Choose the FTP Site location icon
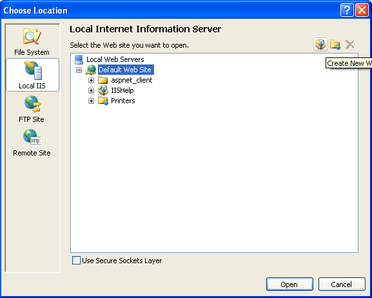Viewport: 372px width, 298px height. pos(32,104)
